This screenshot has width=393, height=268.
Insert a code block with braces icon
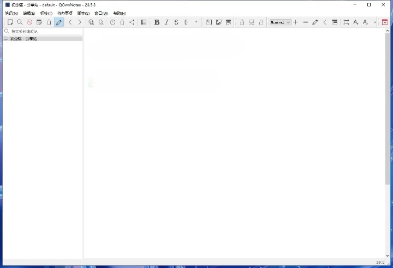coord(186,22)
